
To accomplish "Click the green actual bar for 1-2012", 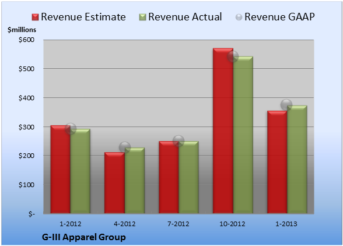I will point(80,171).
